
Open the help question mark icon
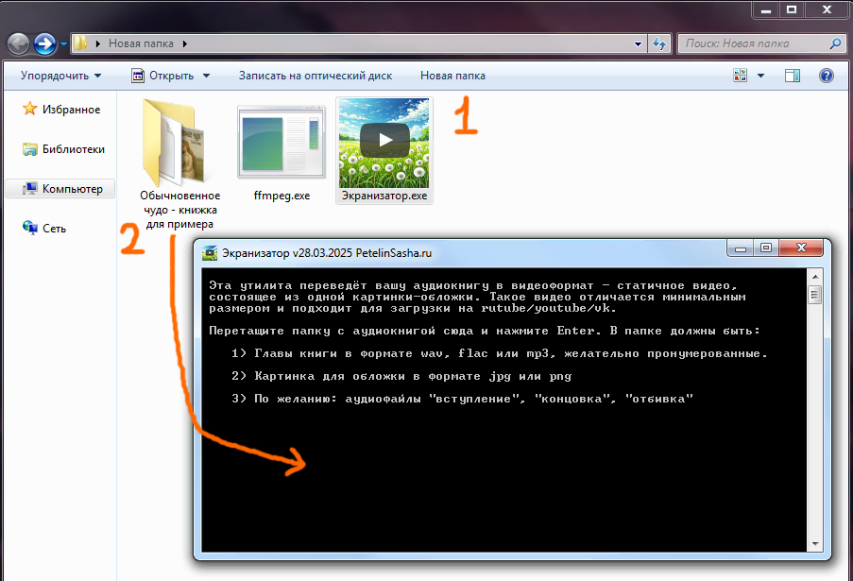(x=826, y=76)
